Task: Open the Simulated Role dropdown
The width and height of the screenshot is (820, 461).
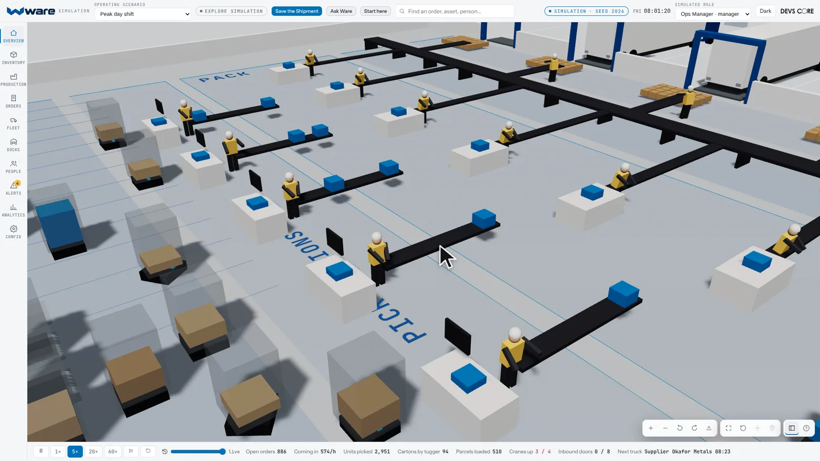Action: pyautogui.click(x=713, y=14)
